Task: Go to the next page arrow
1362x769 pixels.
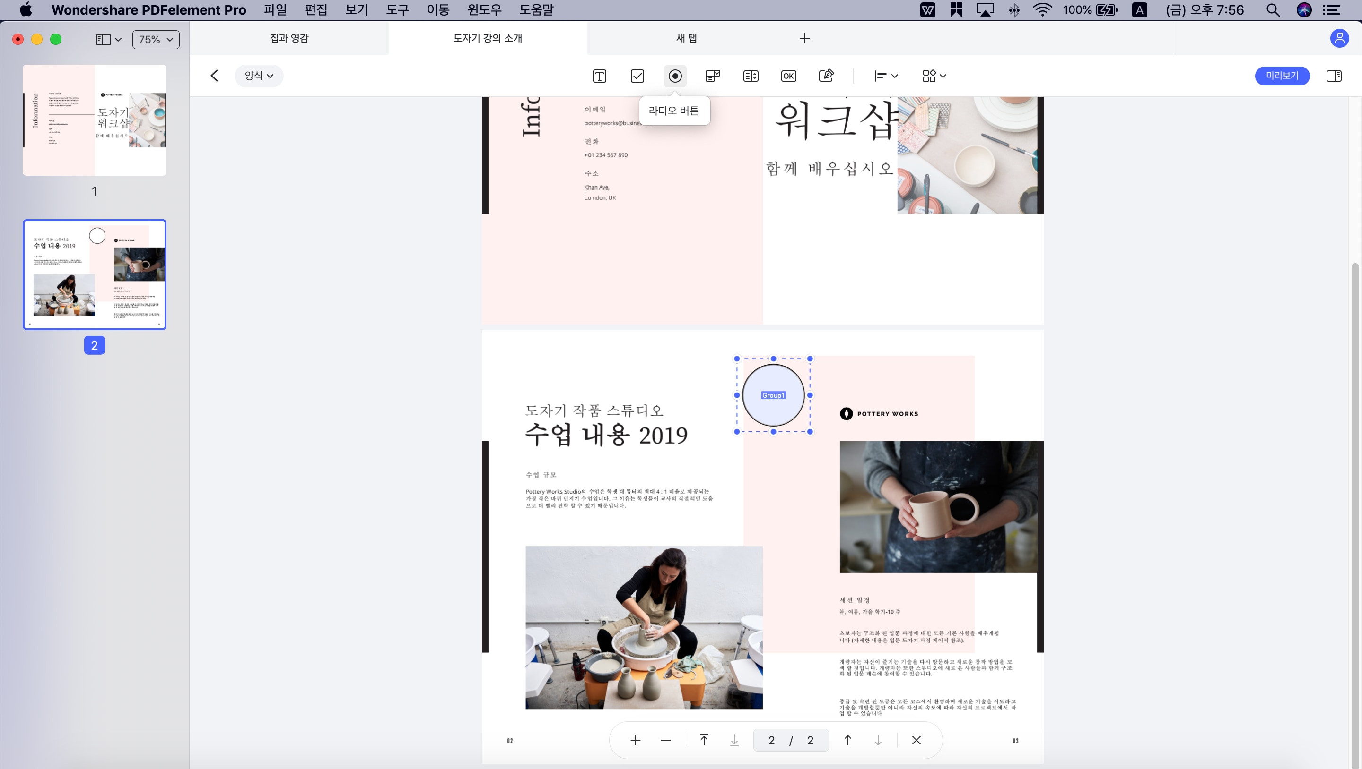Action: click(x=878, y=740)
